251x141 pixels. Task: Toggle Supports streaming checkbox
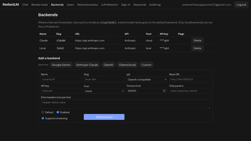tap(43, 118)
